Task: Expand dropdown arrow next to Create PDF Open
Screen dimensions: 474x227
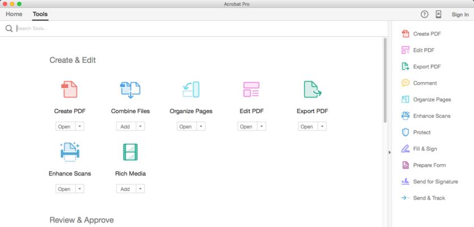Action: point(80,127)
